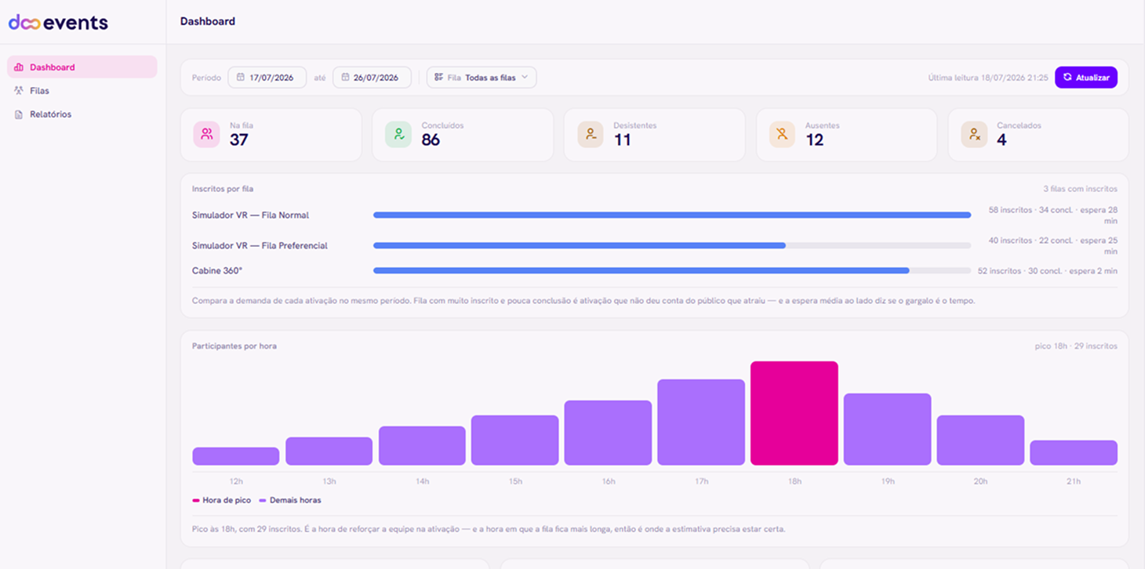Click the Simulador VR Fila Normal progress bar
The image size is (1145, 569).
click(672, 215)
